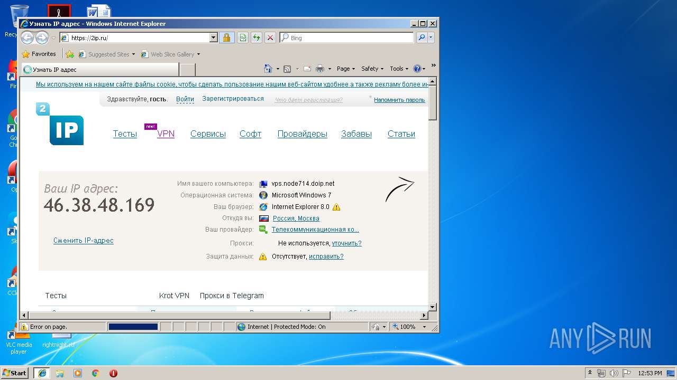Click the security lock icon in address bar
Viewport: 677px width, 380px height.
coord(226,37)
